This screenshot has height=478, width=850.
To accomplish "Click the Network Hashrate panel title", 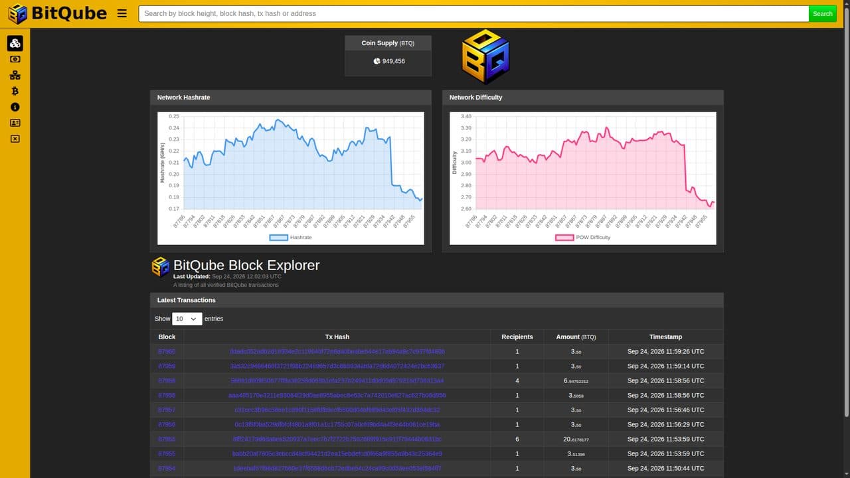I will point(183,98).
